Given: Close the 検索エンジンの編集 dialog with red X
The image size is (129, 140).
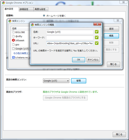Looking at the screenshot, I should pyautogui.click(x=97, y=24).
